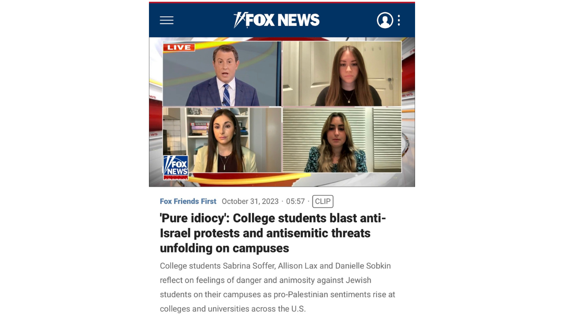Open the 'Pure idiocy' headline article

click(x=273, y=233)
